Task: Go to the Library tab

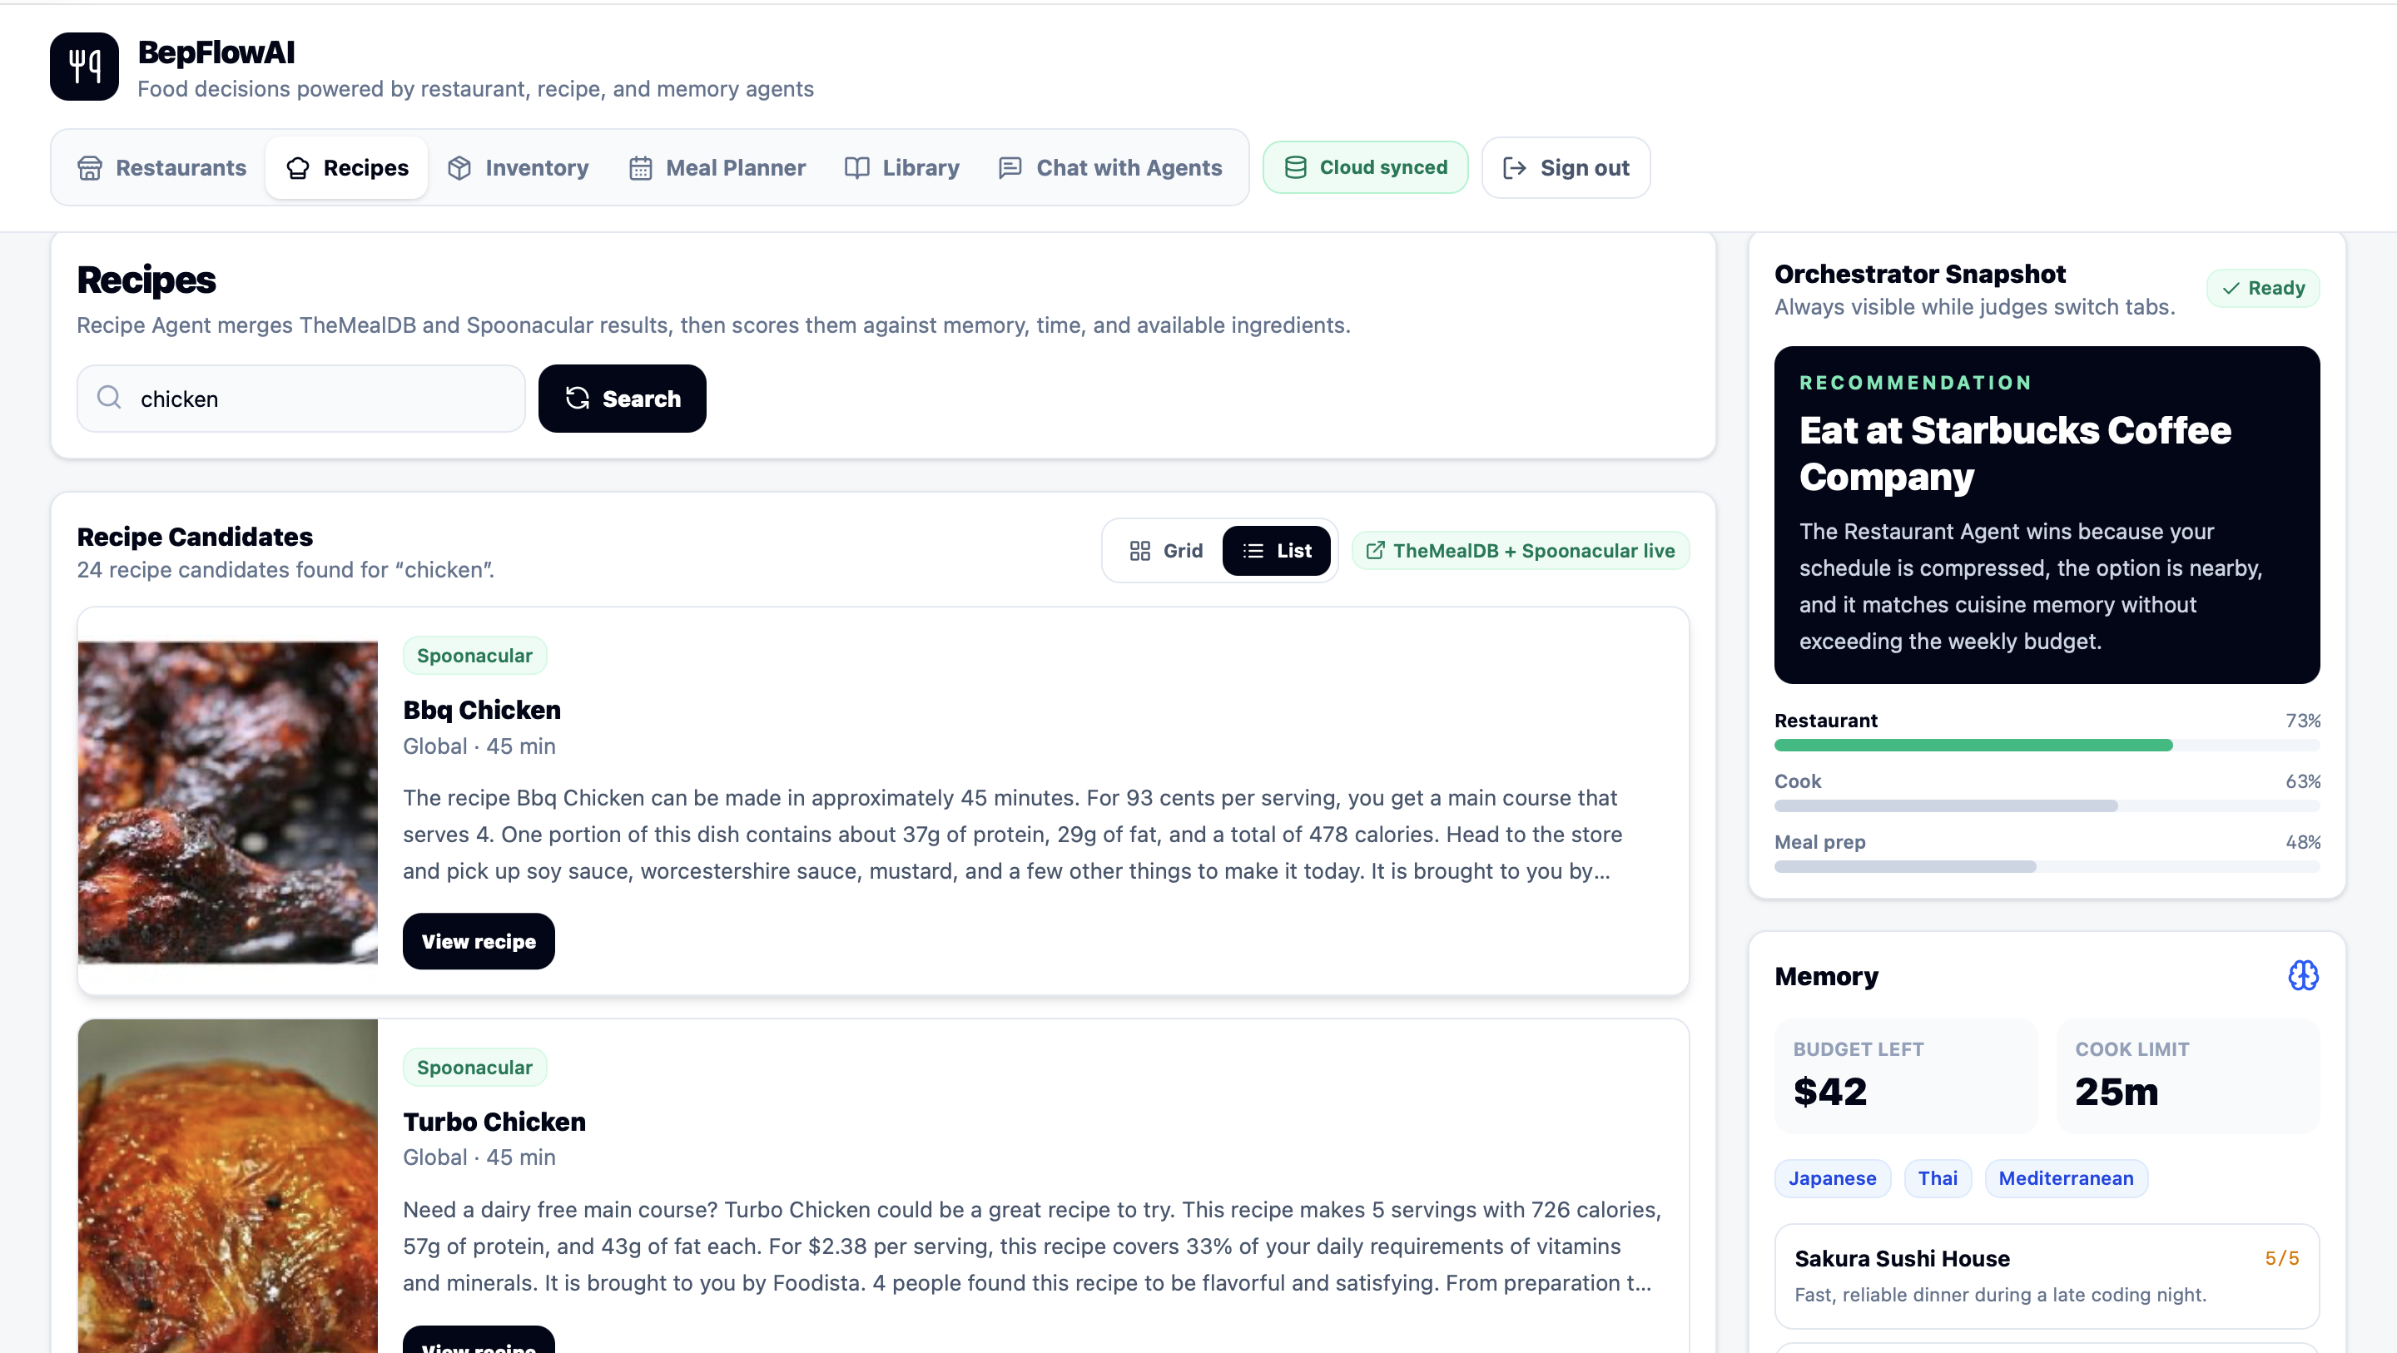Action: (901, 167)
